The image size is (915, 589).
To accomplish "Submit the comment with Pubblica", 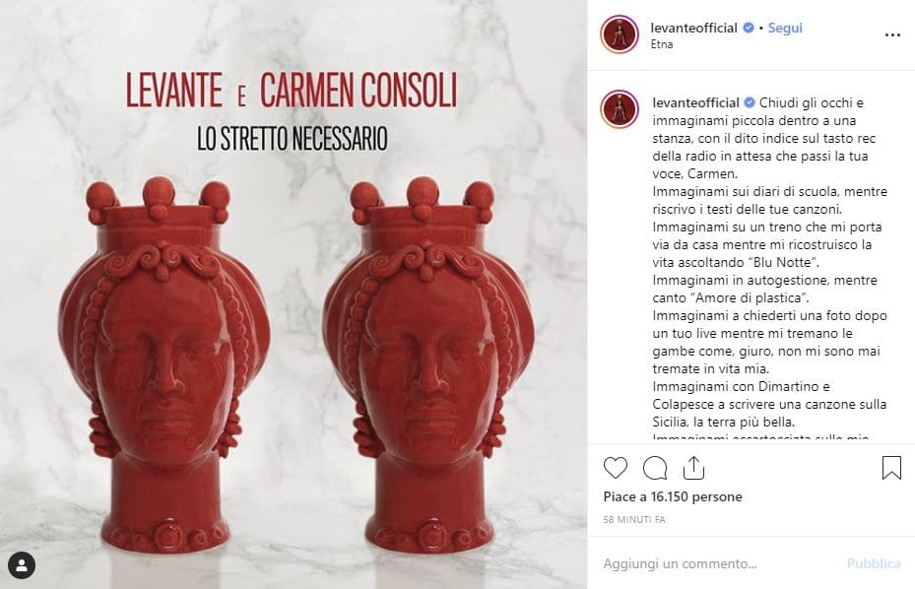I will 874,564.
